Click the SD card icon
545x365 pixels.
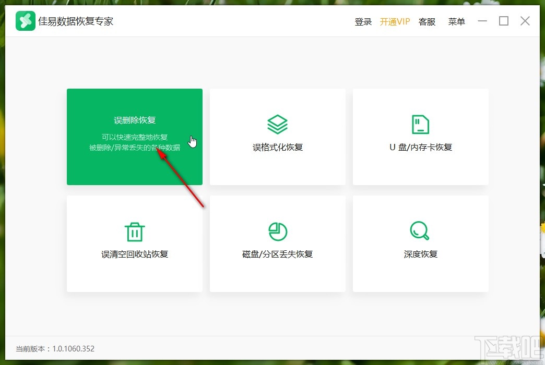coord(421,124)
